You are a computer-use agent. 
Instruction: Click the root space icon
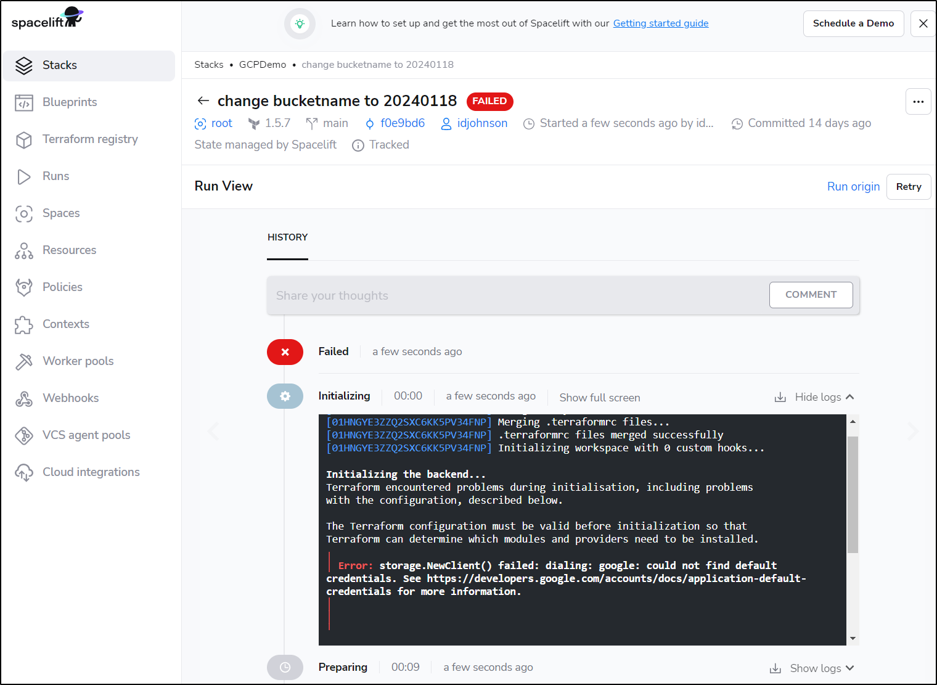(200, 124)
